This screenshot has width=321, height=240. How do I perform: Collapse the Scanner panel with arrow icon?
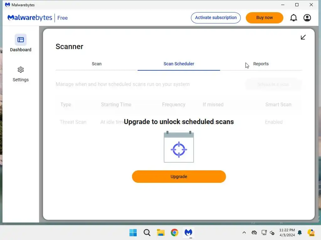pos(303,37)
